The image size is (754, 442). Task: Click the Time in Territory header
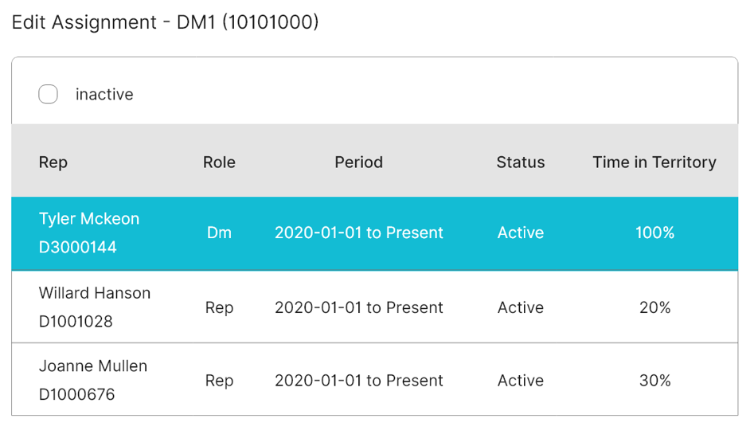(654, 162)
